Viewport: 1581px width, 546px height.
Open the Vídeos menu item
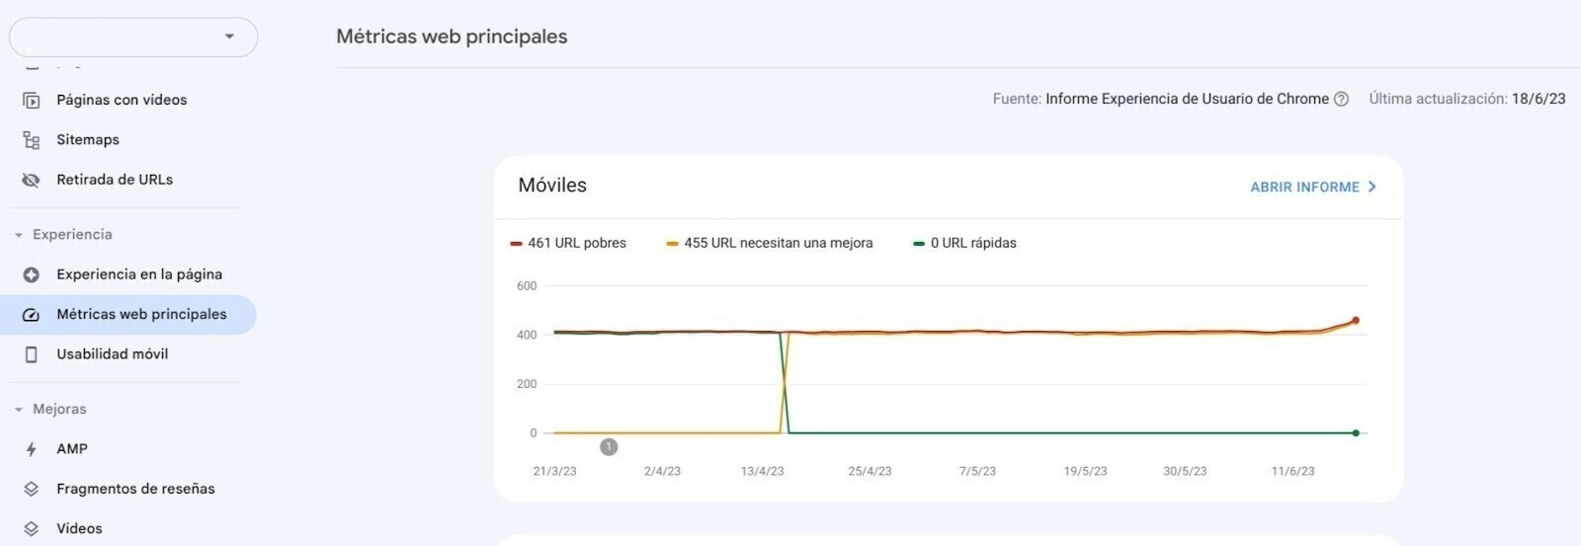79,528
